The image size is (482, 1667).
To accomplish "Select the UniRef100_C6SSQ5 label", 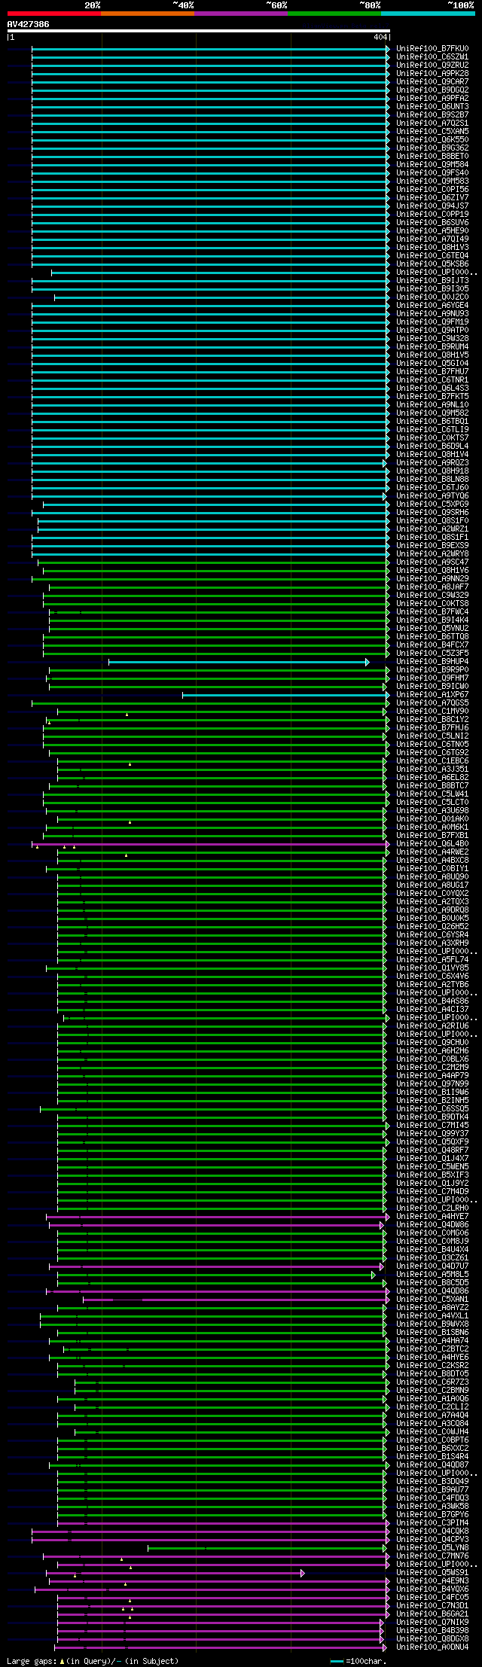I will pyautogui.click(x=432, y=1109).
